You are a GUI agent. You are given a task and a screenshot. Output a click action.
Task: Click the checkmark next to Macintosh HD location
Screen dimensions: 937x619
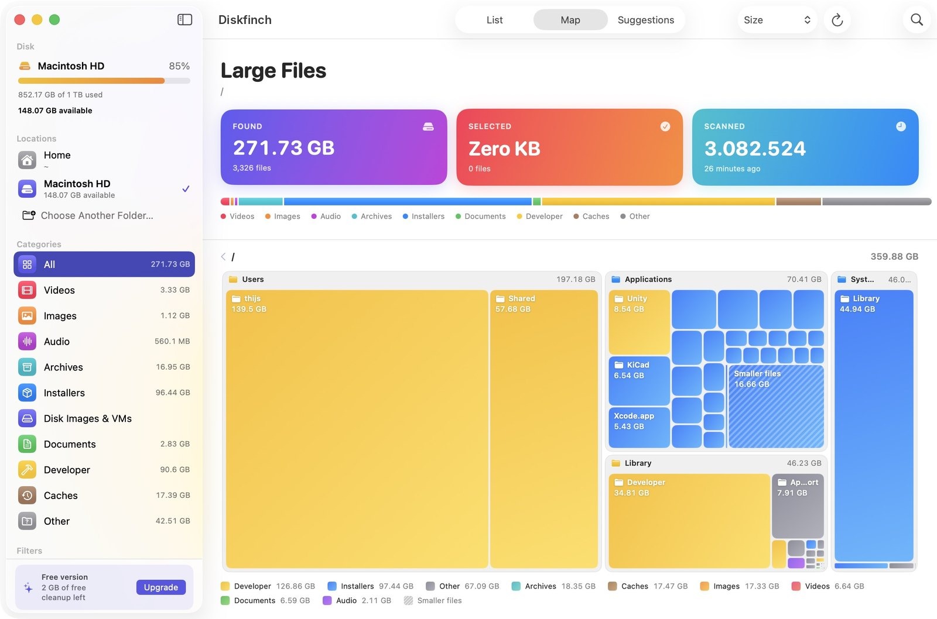coord(186,189)
